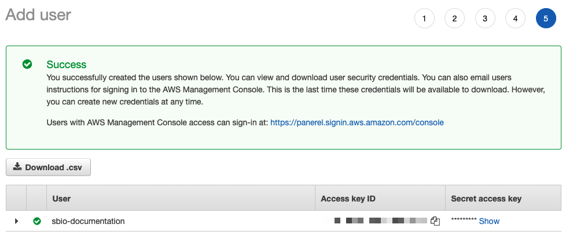Go to step 2 of Add user

(454, 18)
